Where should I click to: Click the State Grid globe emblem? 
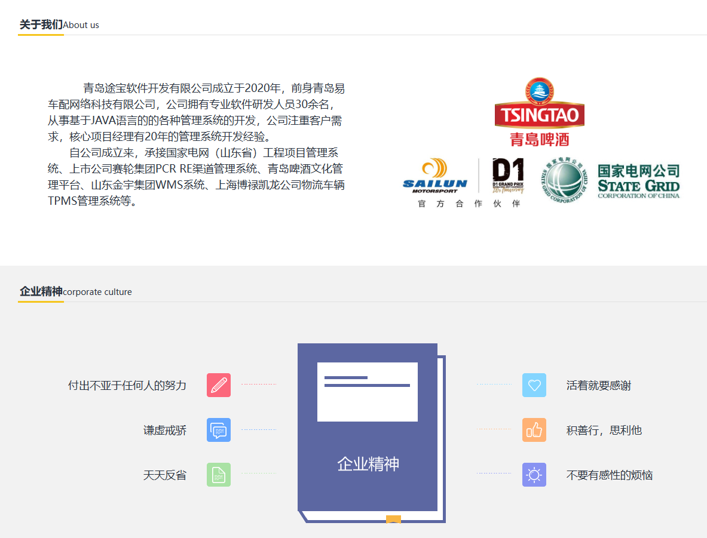click(564, 180)
